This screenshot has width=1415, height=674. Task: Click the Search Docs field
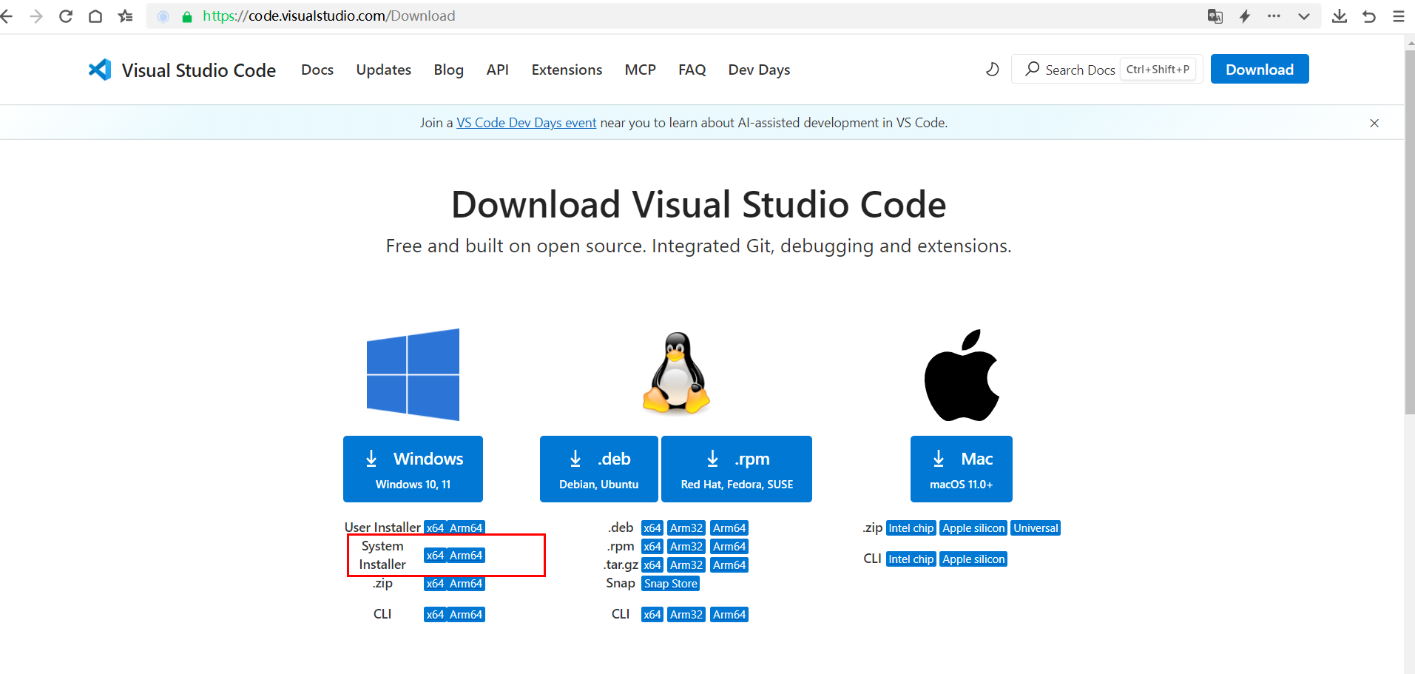(x=1107, y=70)
